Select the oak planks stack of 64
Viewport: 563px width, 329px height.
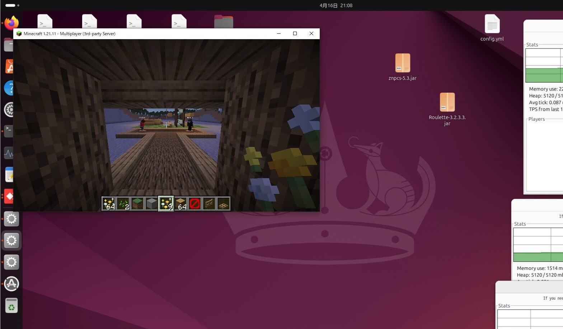point(181,204)
